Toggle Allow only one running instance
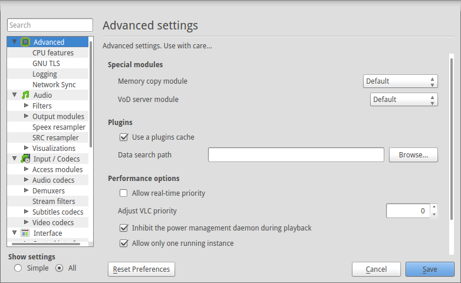Image resolution: width=461 pixels, height=283 pixels. (124, 243)
